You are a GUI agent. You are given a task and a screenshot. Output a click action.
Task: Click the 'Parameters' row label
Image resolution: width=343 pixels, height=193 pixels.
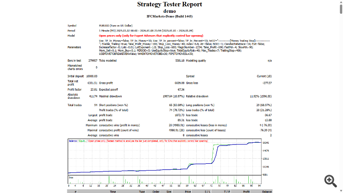[74, 47]
